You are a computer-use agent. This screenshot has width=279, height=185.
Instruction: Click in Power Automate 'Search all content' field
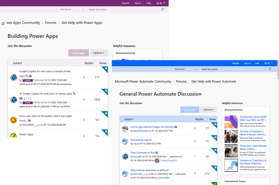pyautogui.click(x=233, y=69)
